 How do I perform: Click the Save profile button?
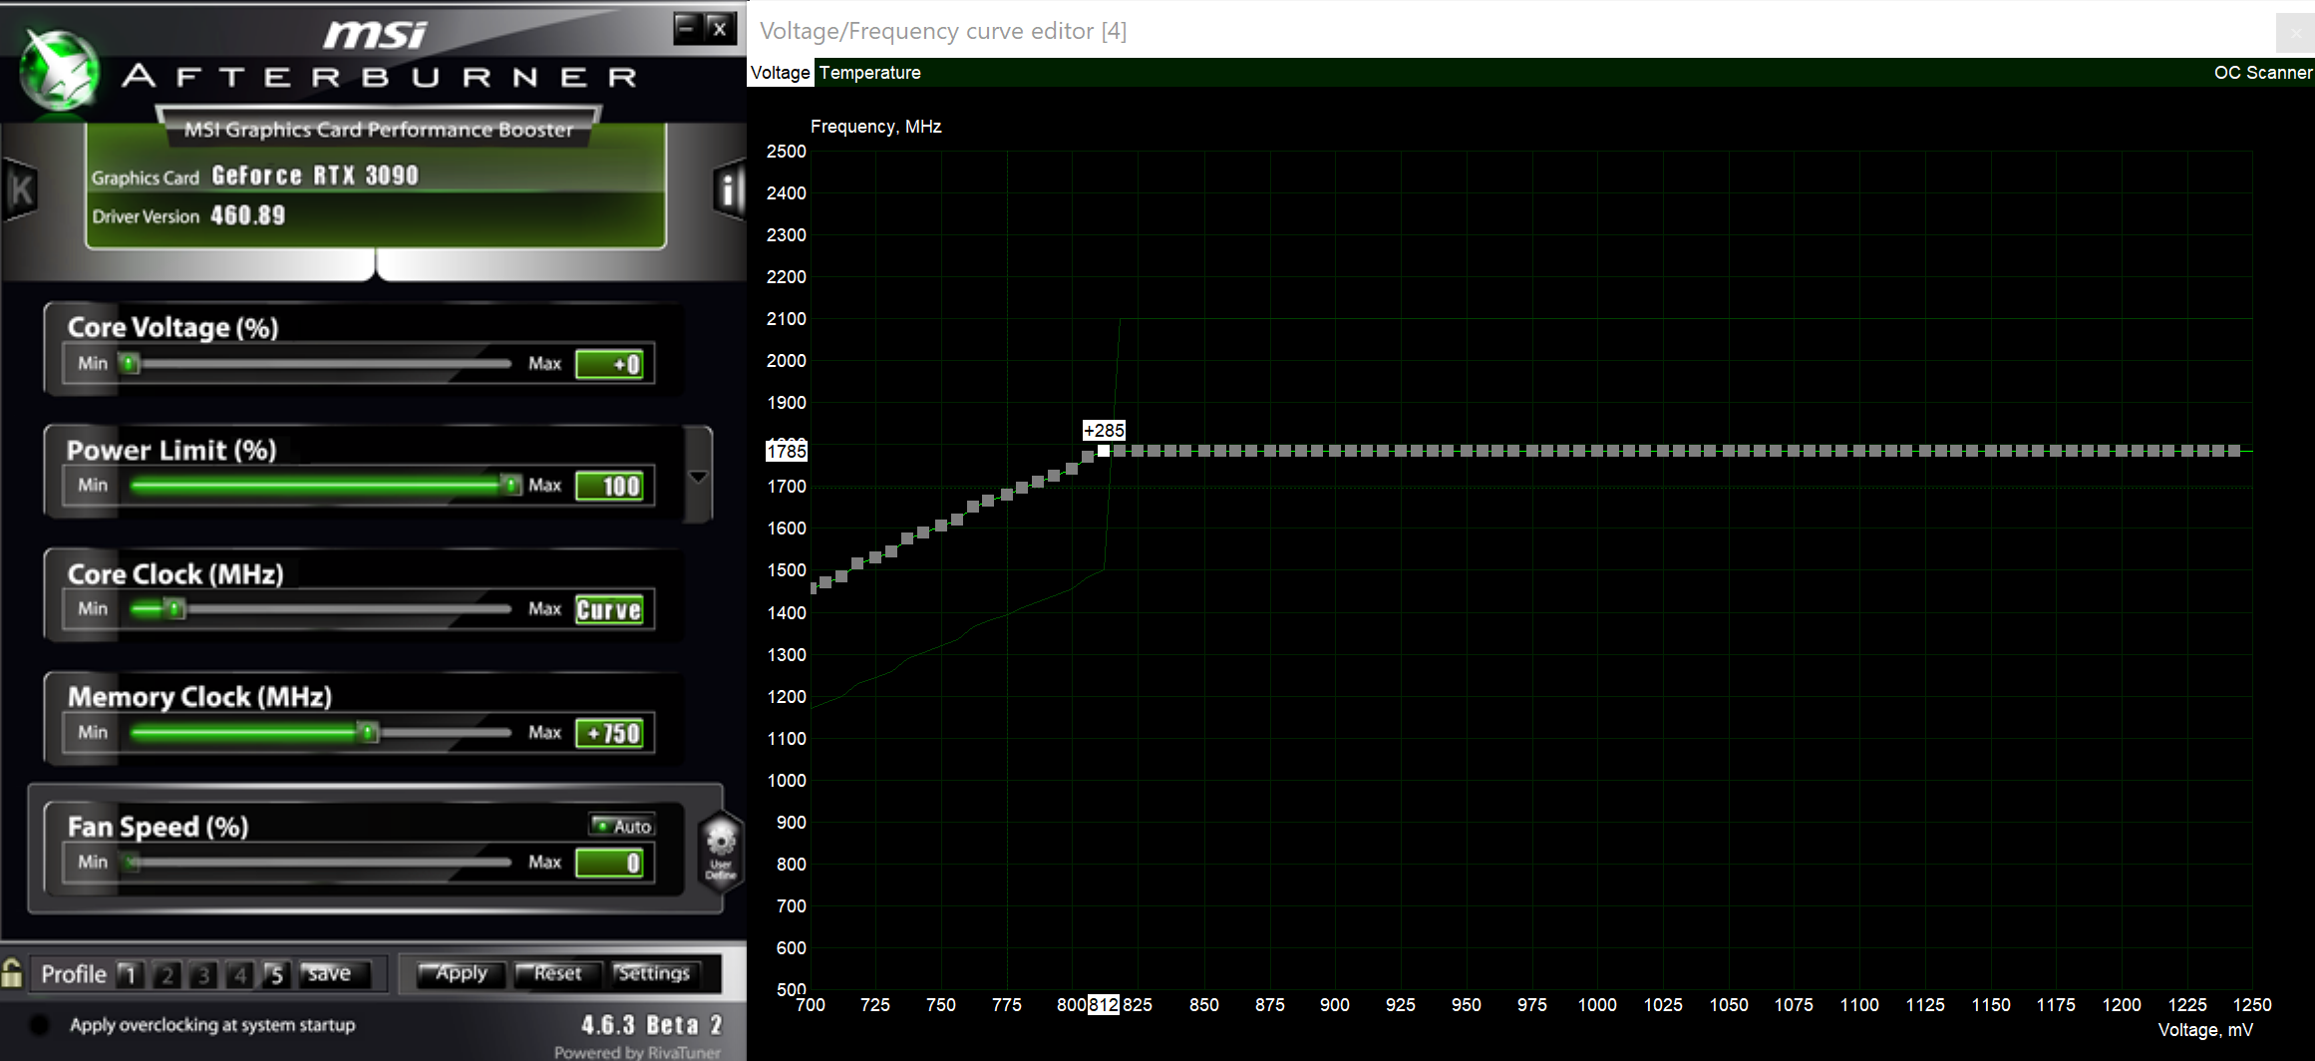(335, 973)
